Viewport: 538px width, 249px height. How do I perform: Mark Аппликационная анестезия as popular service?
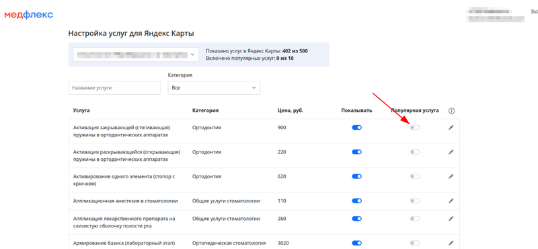coord(414,201)
